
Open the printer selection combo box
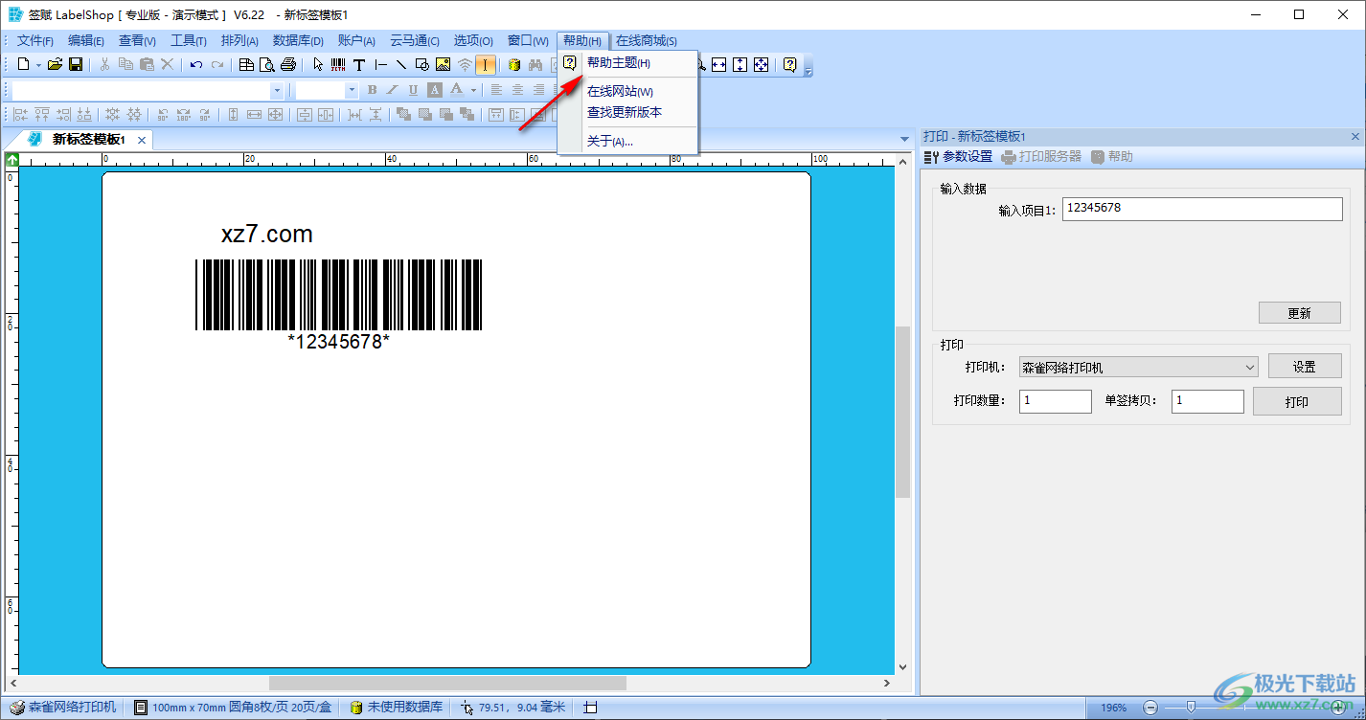1138,367
